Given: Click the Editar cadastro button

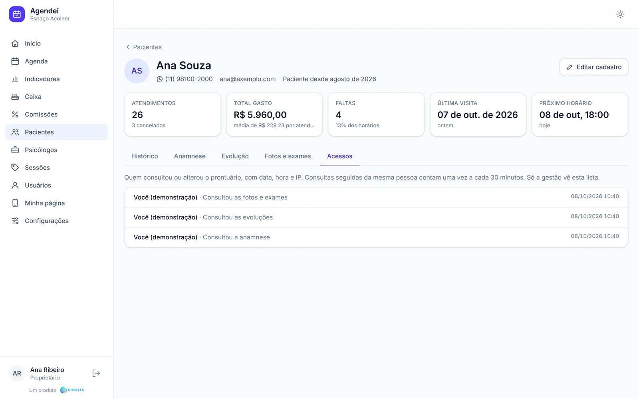Looking at the screenshot, I should (x=594, y=67).
